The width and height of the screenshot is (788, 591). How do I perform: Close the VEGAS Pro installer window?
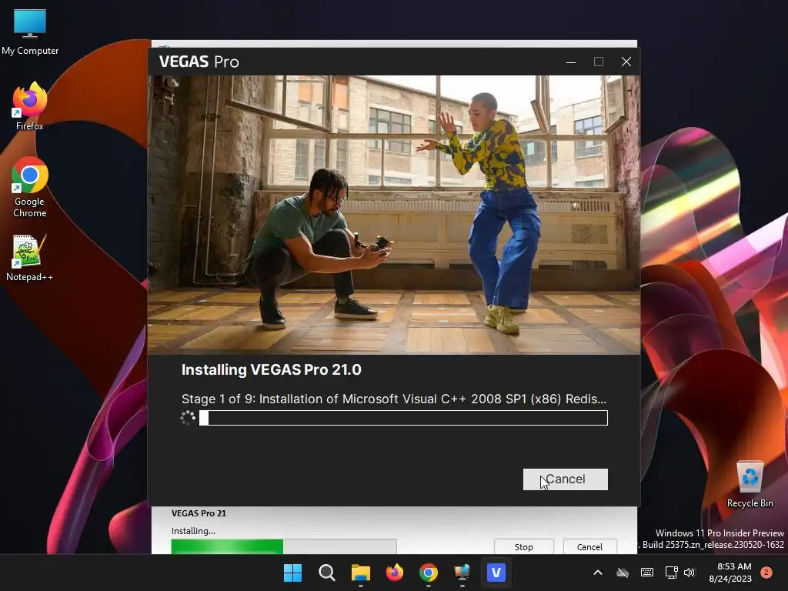(x=626, y=62)
